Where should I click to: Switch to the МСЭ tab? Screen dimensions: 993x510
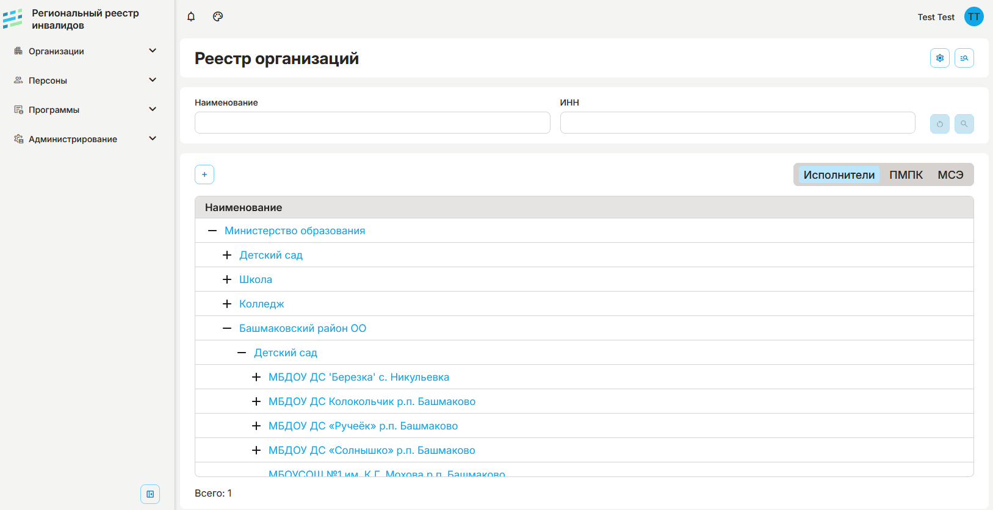click(950, 175)
